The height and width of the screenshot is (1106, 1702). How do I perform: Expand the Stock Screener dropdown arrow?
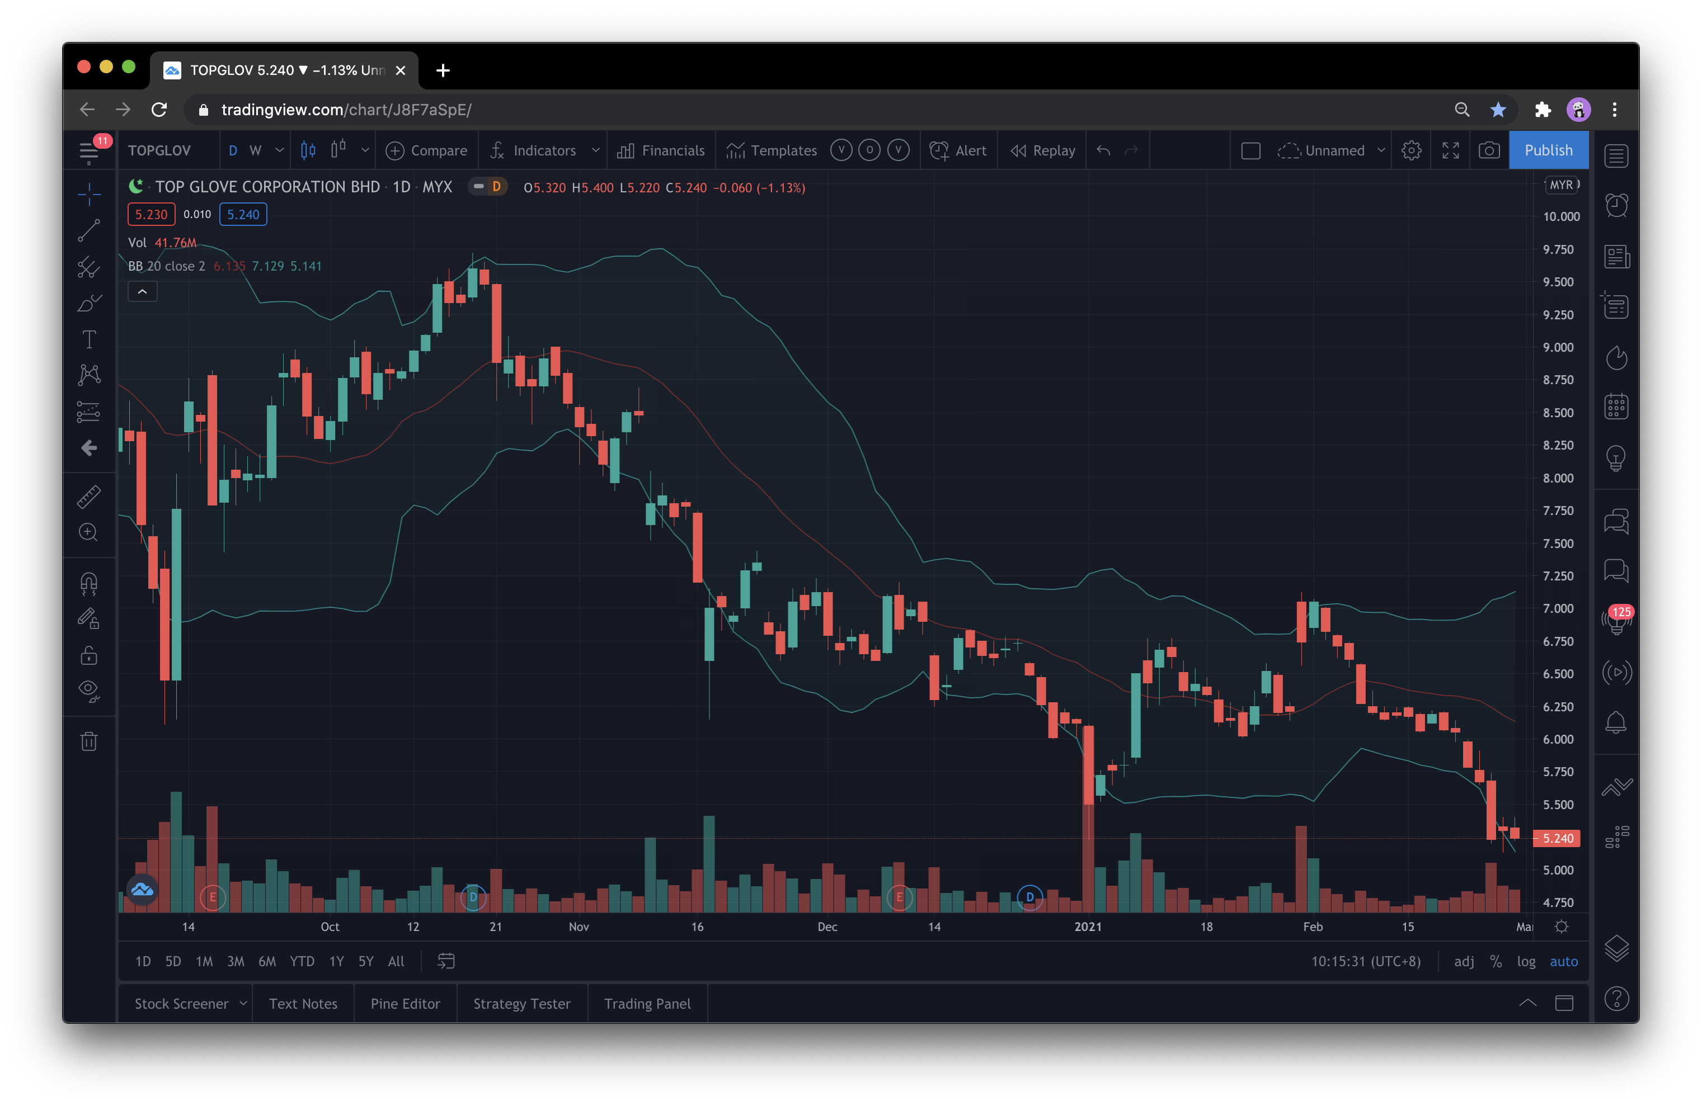pos(243,1003)
